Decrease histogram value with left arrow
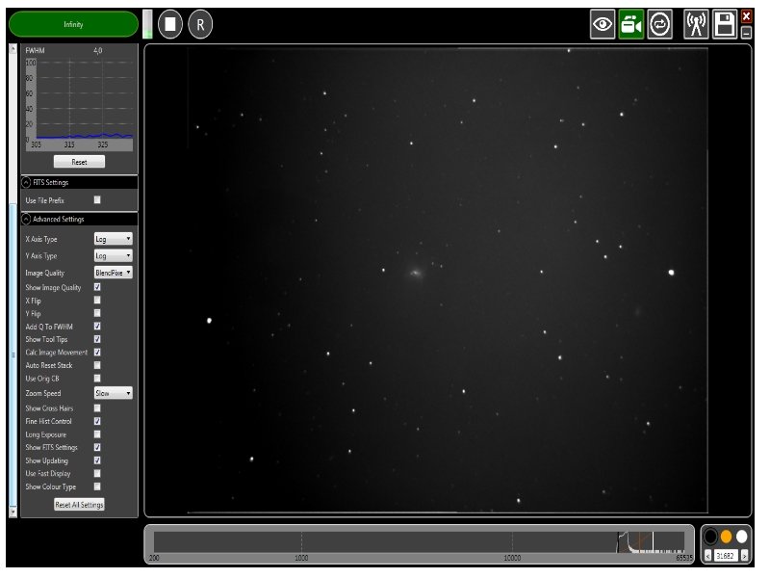The width and height of the screenshot is (770, 578). (708, 556)
